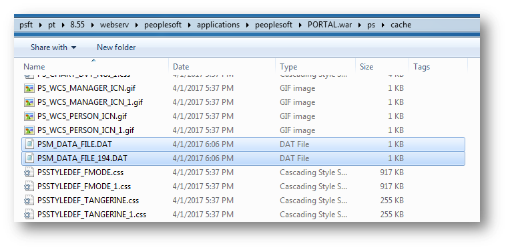Select file name PSM_DATA_FILE_194.DAT

[x=82, y=158]
